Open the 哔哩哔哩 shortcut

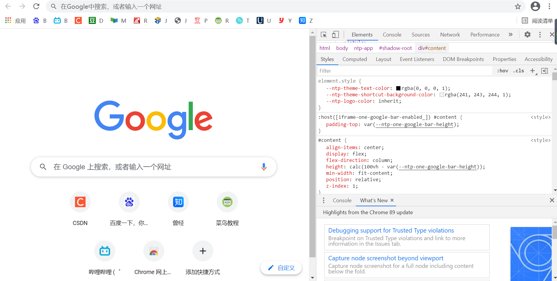point(105,251)
